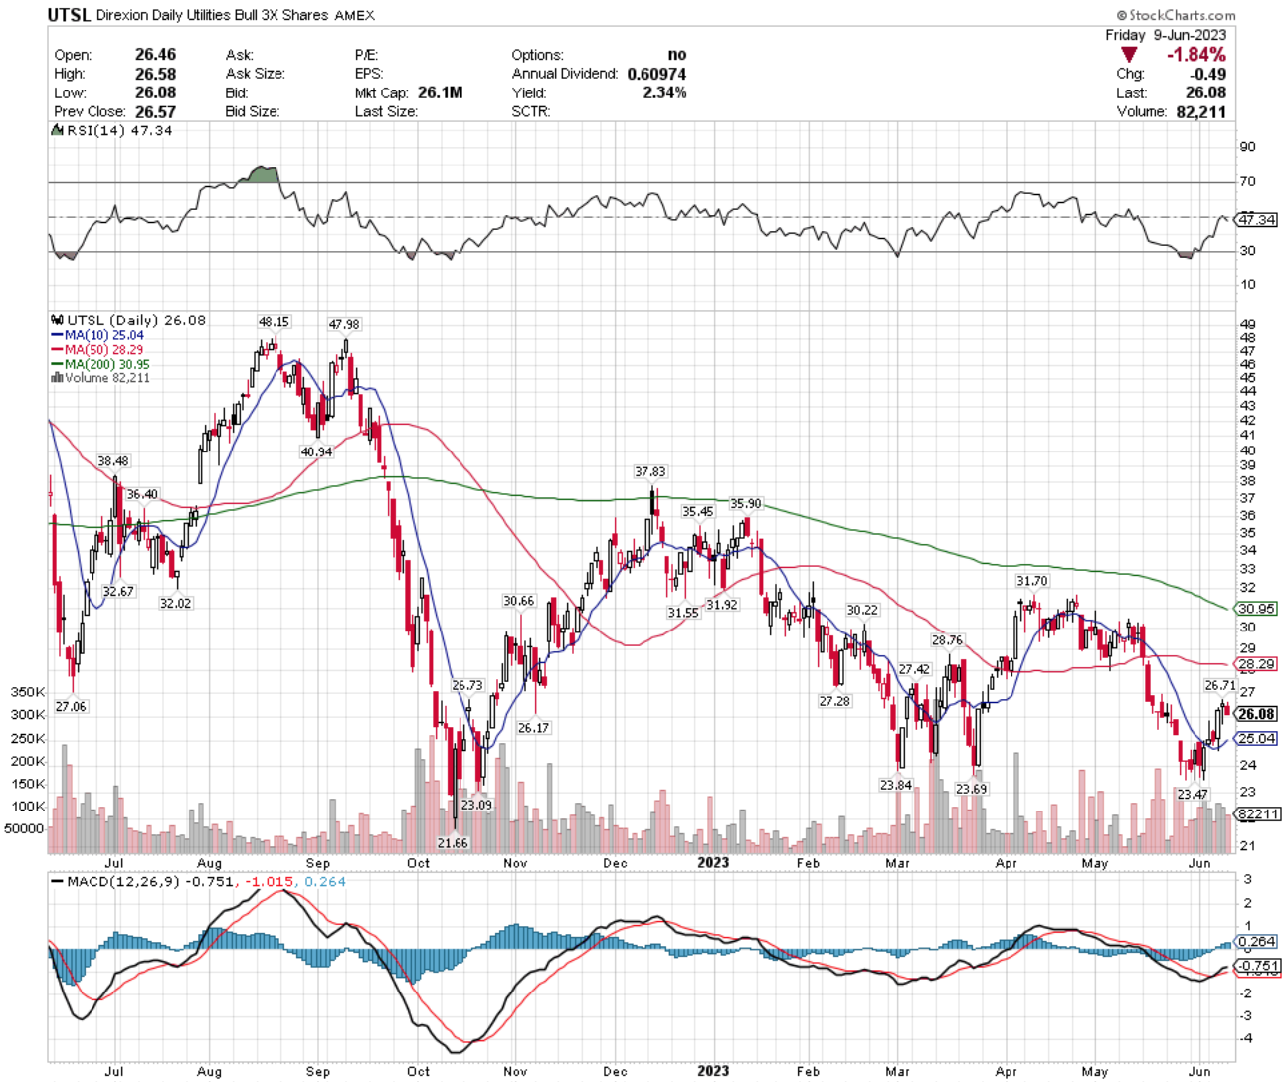Screen dimensions: 1287x1082
Task: Click the AMEX exchange label
Action: coord(355,16)
